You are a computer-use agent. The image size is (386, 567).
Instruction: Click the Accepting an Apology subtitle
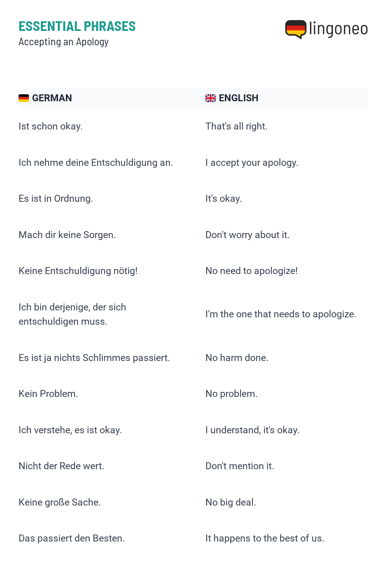tap(64, 42)
